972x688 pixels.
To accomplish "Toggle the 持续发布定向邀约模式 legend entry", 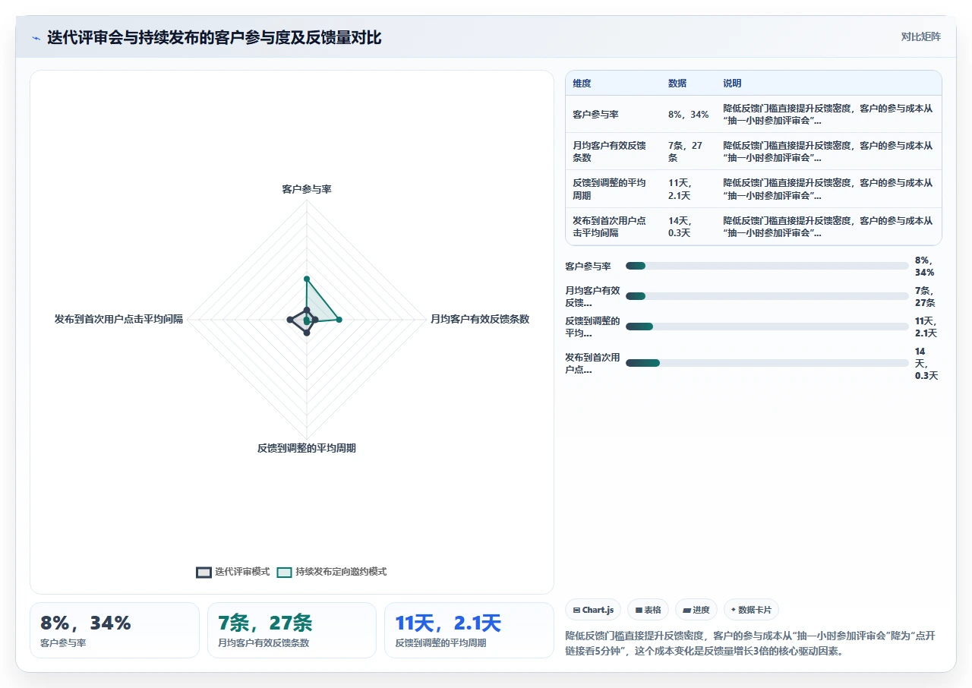I will (332, 572).
